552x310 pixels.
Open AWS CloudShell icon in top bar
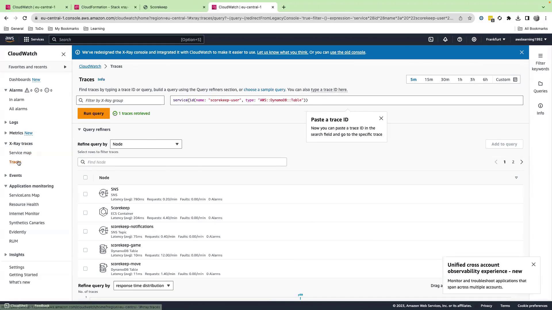click(x=431, y=39)
